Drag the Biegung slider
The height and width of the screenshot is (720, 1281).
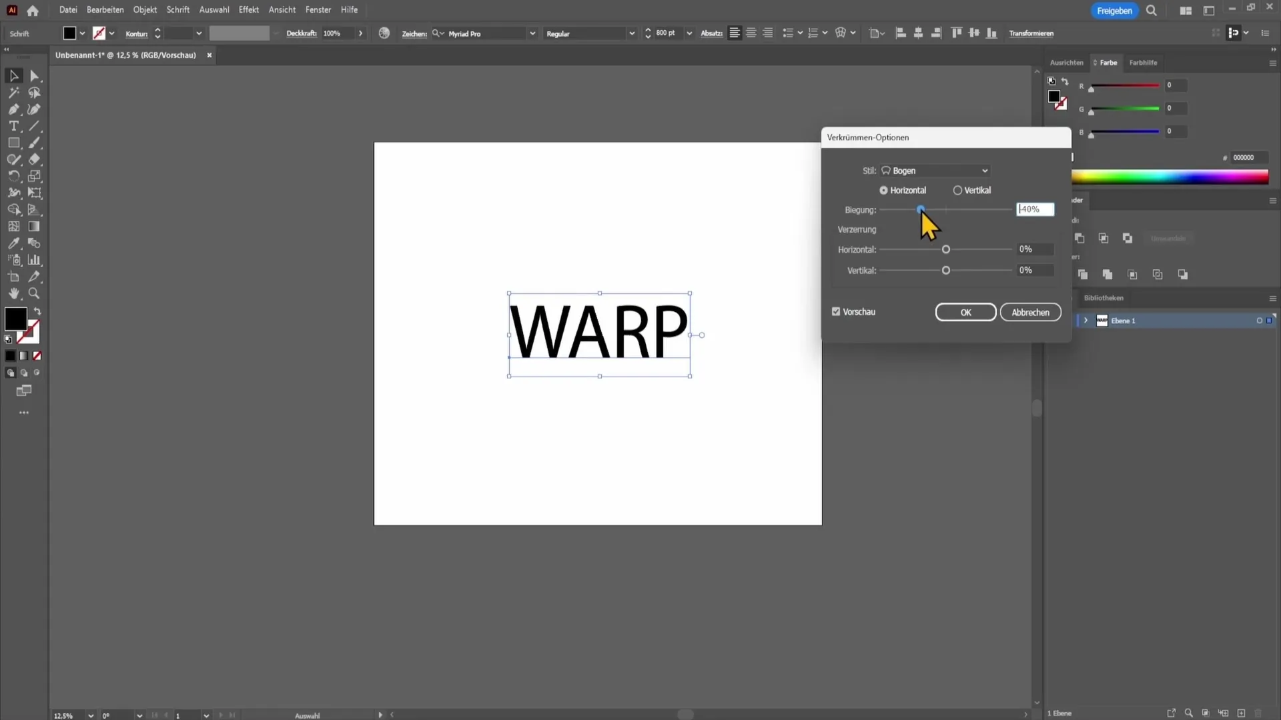[920, 209]
